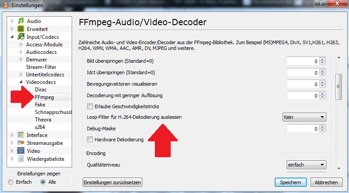Select FFmpeg under Videocodecs
The width and height of the screenshot is (349, 193).
44,97
